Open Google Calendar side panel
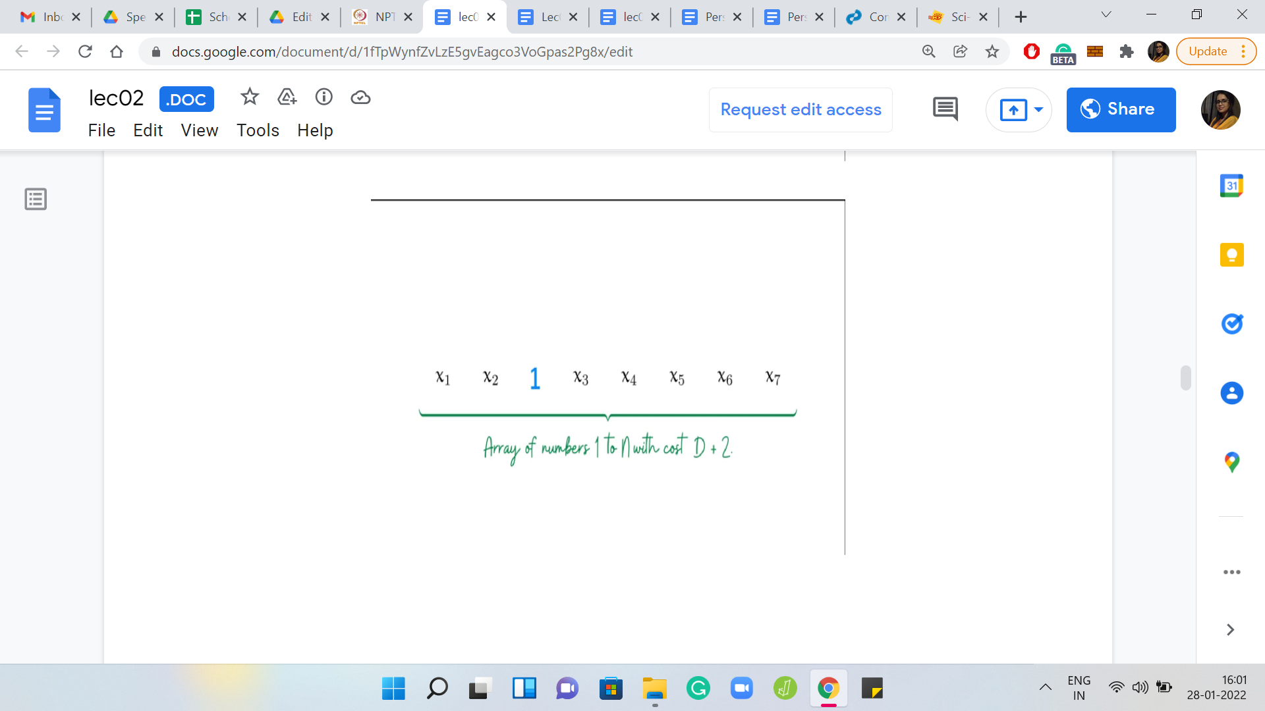Image resolution: width=1265 pixels, height=711 pixels. click(1231, 186)
